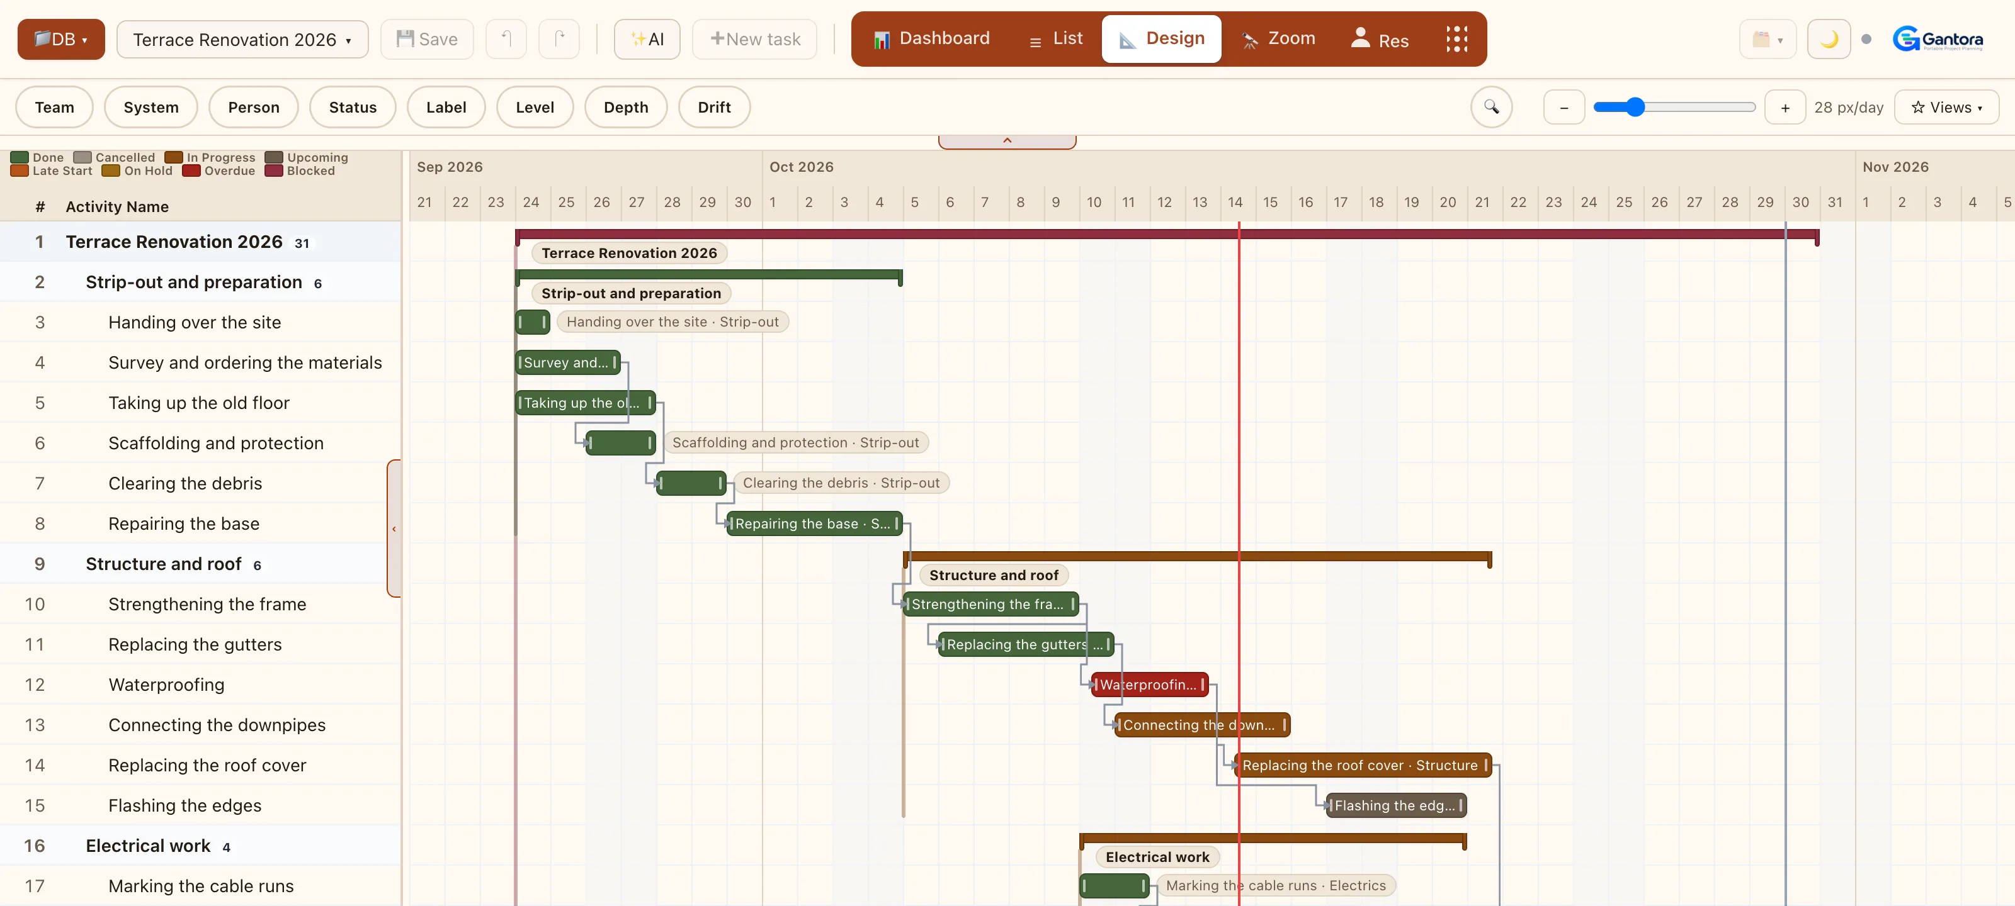Select the Electrical work group row
The width and height of the screenshot is (2015, 906).
point(200,846)
